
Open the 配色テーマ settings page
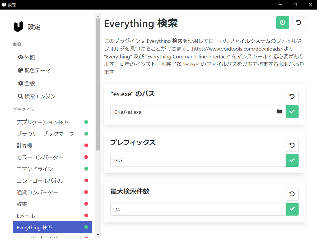pos(52,70)
